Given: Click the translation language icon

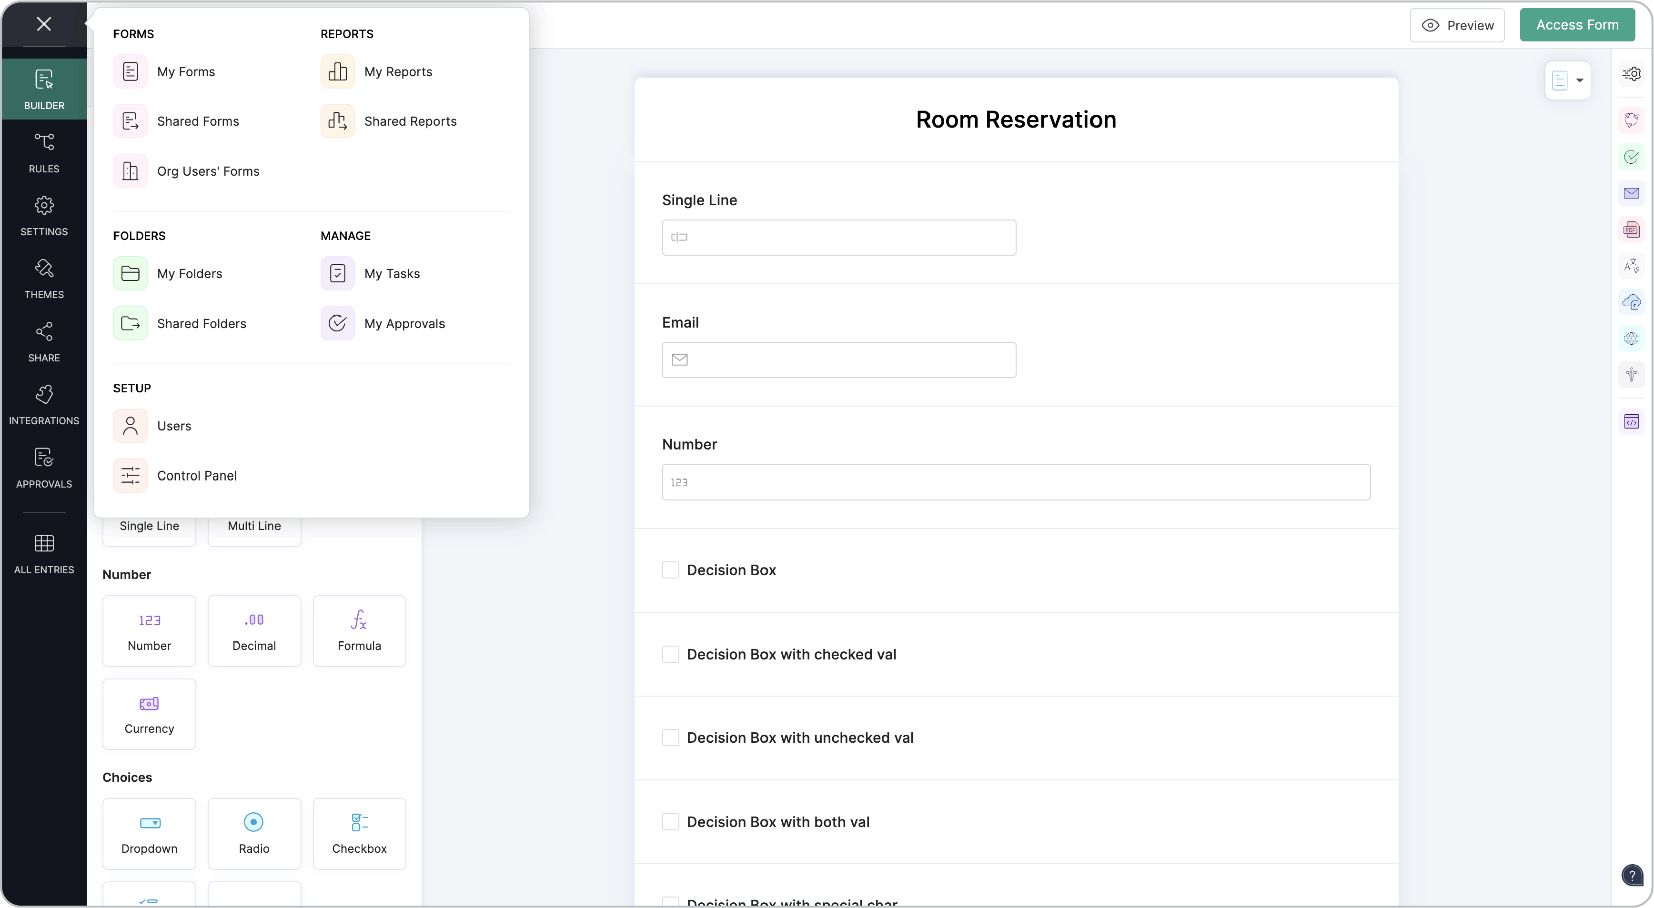Looking at the screenshot, I should 1631,266.
